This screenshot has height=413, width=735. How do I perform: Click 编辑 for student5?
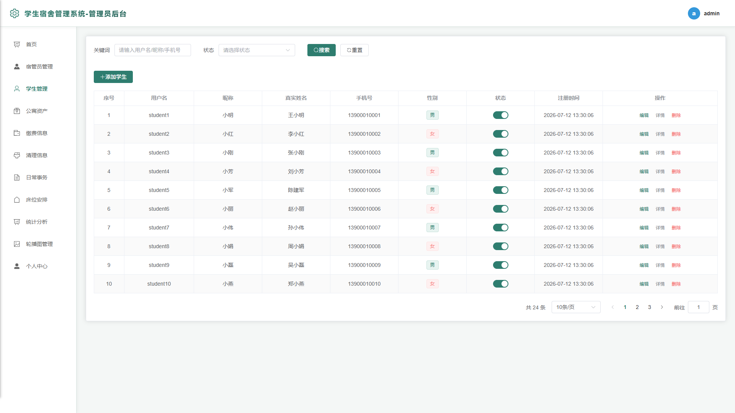(644, 190)
